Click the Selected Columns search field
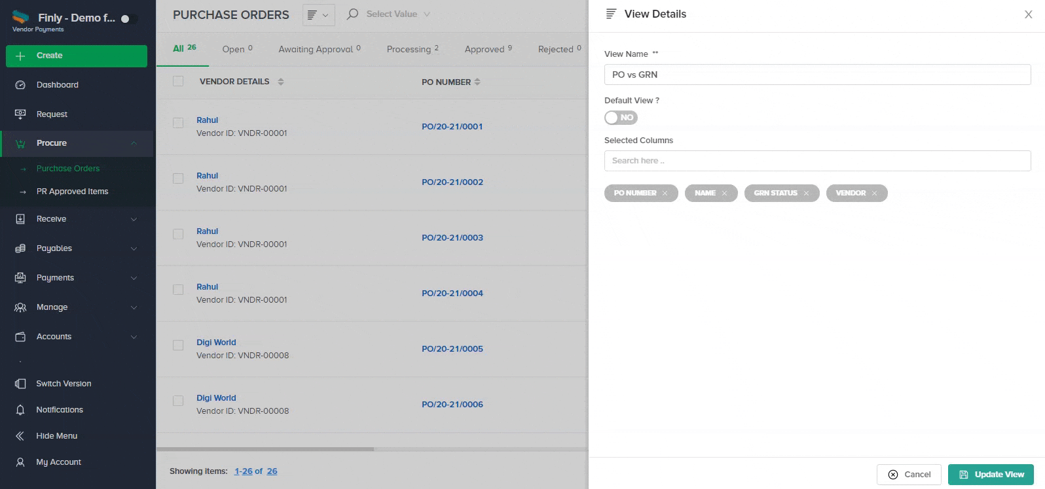This screenshot has height=489, width=1045. (817, 161)
